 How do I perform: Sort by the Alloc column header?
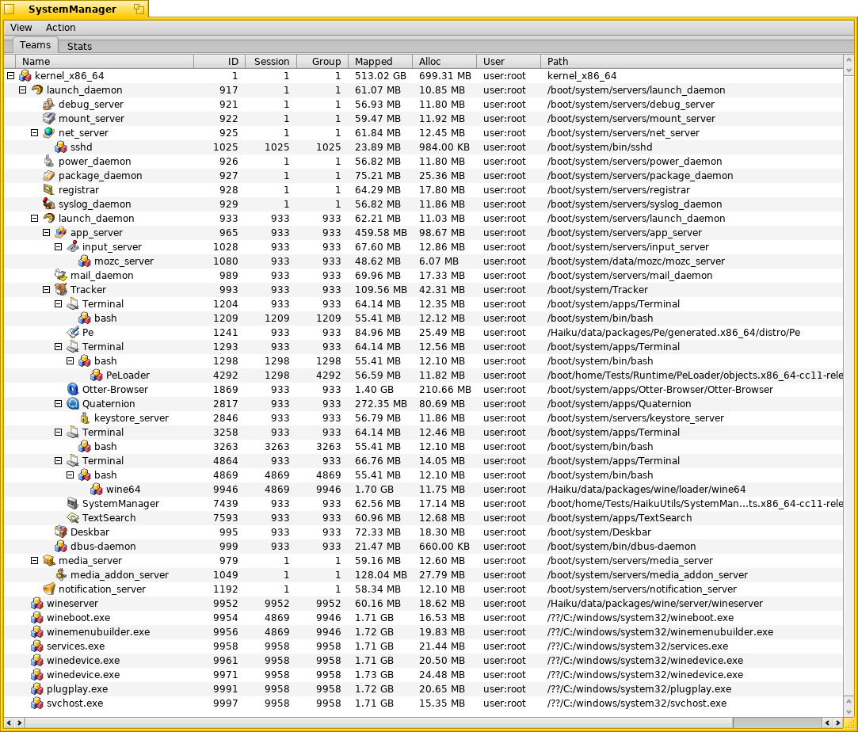click(x=444, y=61)
